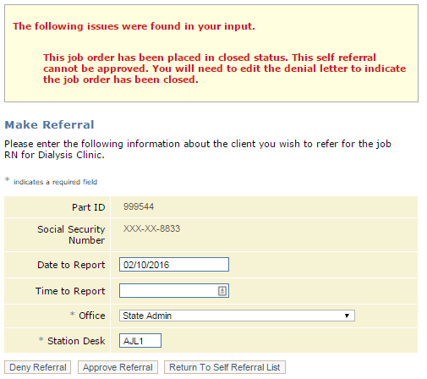Click the 'following issues were found' error heading

tap(134, 26)
